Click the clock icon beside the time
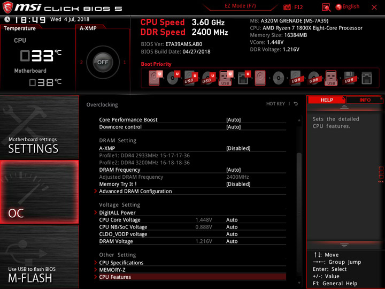Screen dimensions: 385x289 point(7,19)
